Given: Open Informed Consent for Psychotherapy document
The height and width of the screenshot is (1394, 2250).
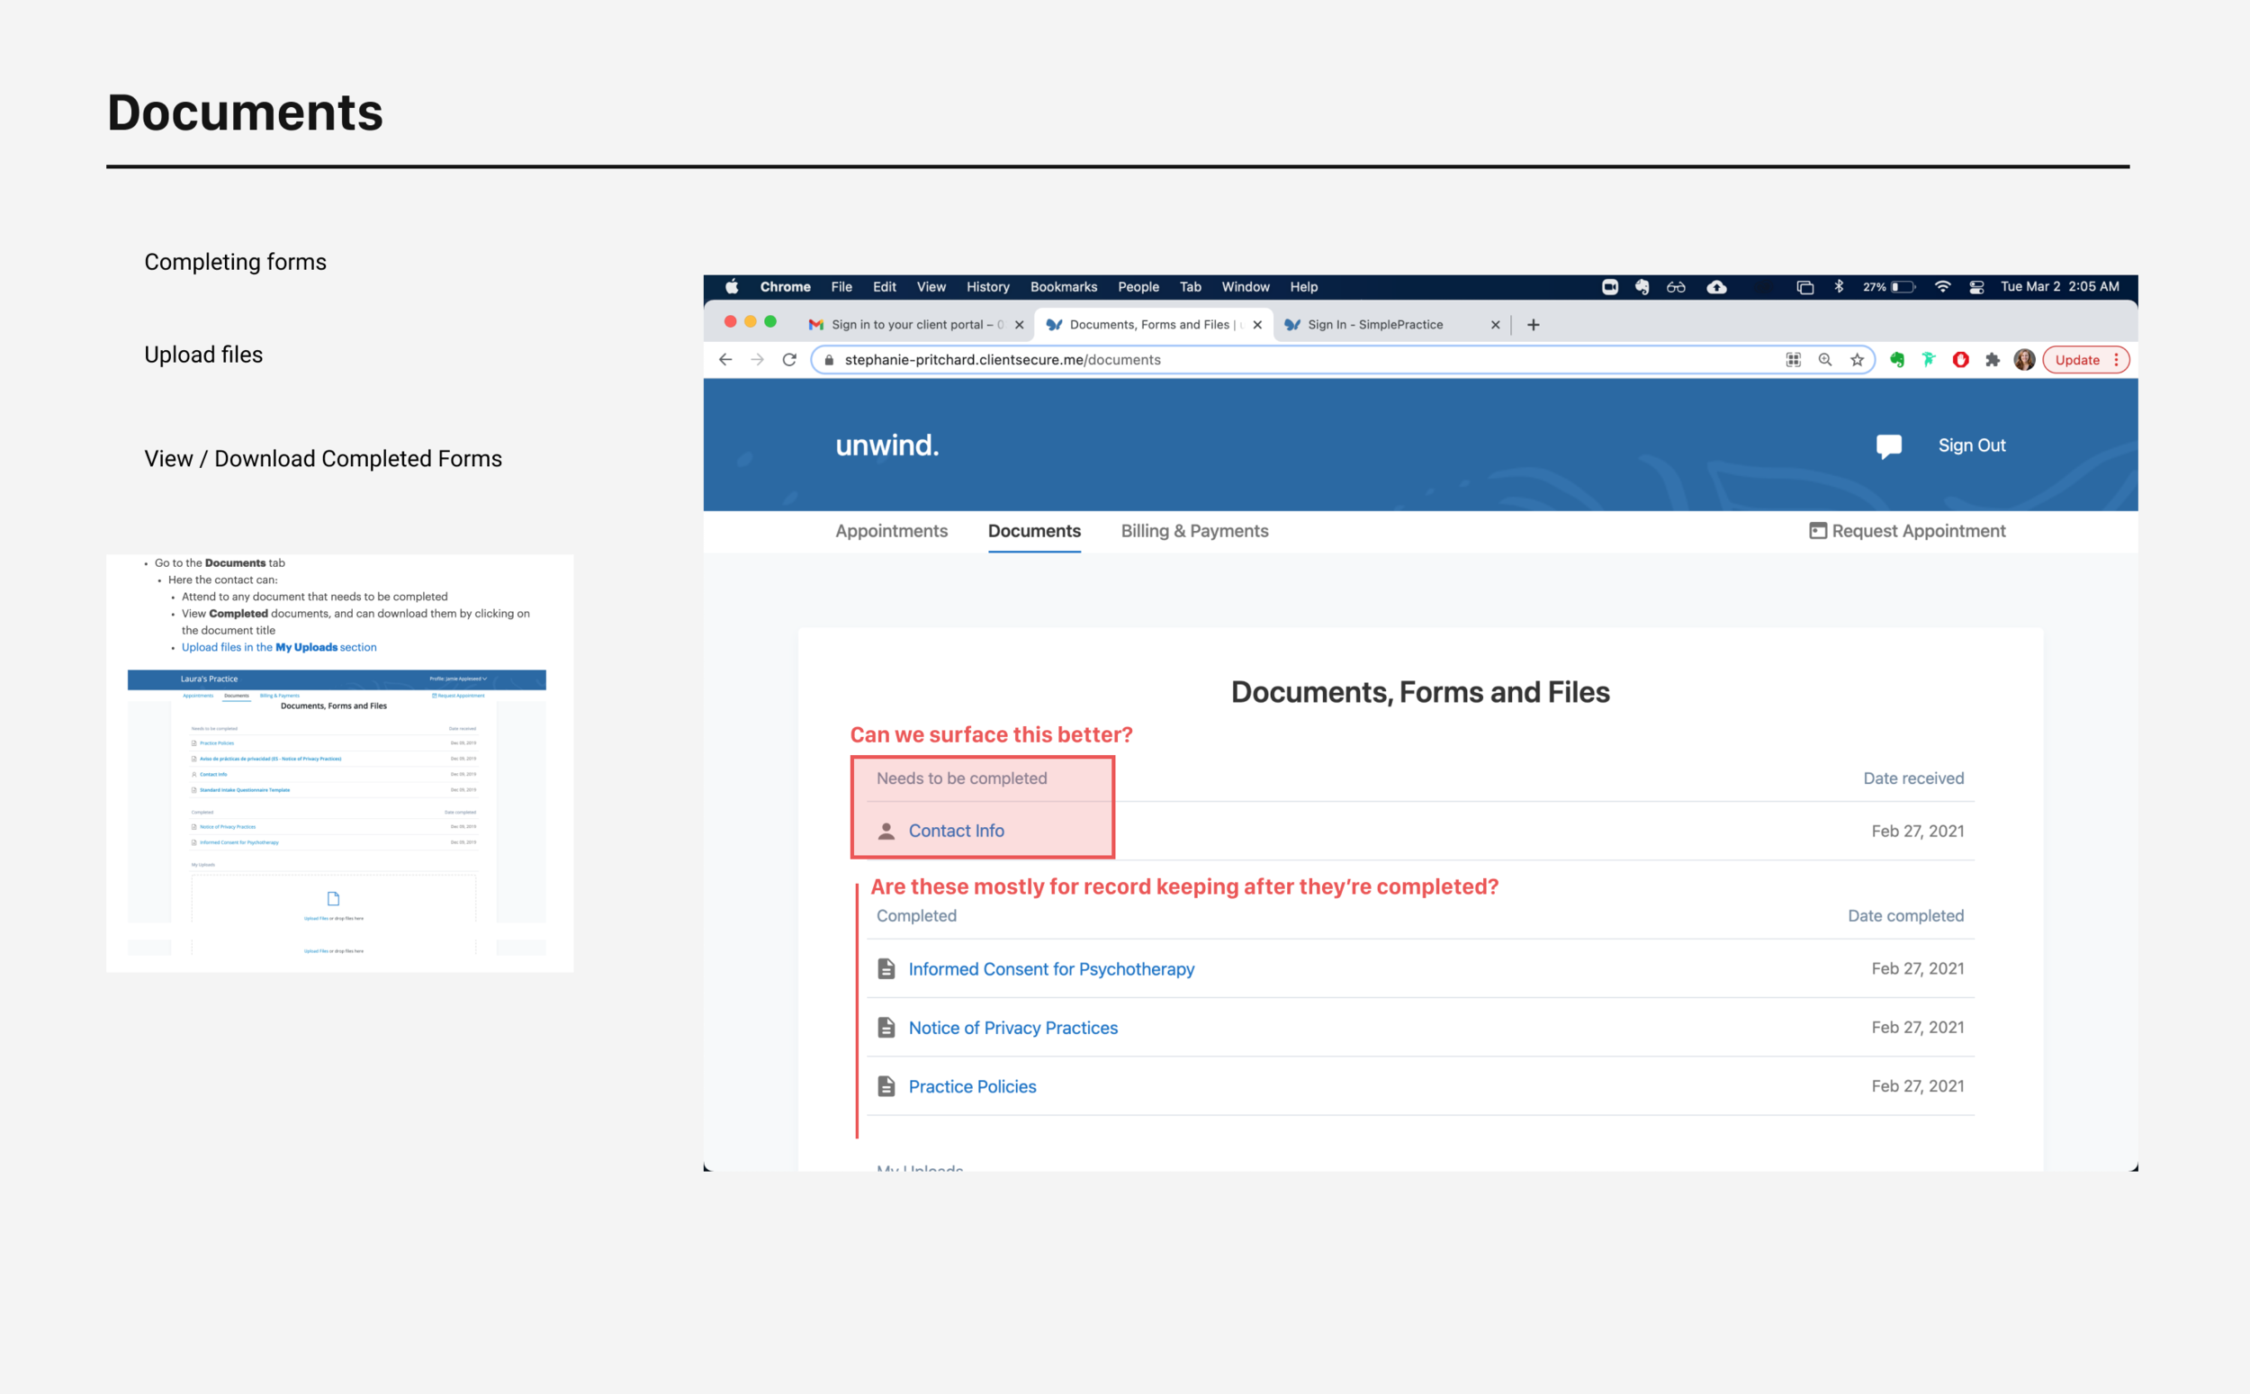Looking at the screenshot, I should (1051, 969).
